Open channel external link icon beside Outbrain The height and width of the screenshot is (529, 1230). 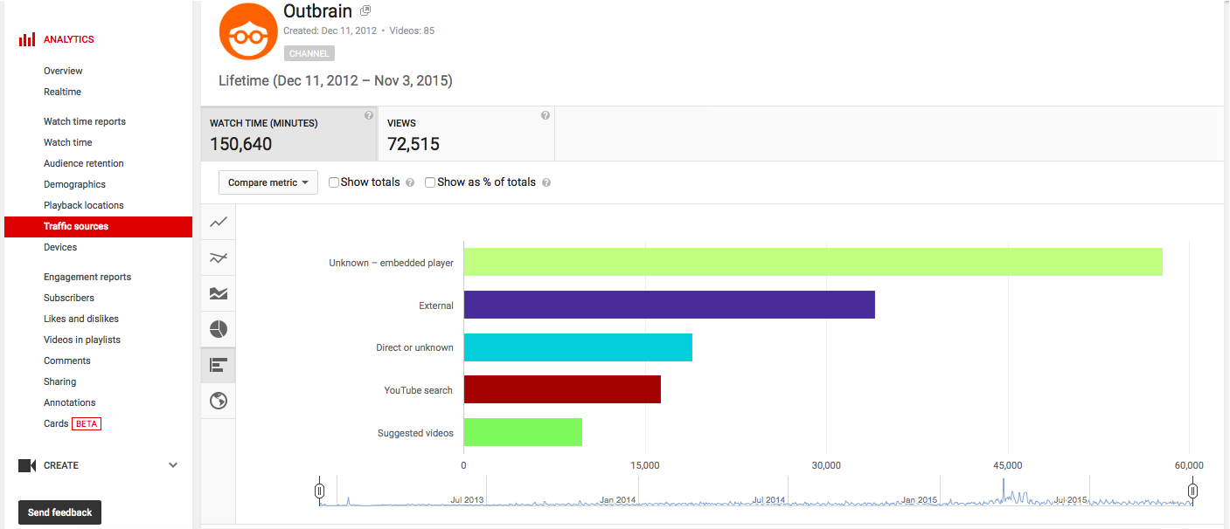[x=365, y=11]
